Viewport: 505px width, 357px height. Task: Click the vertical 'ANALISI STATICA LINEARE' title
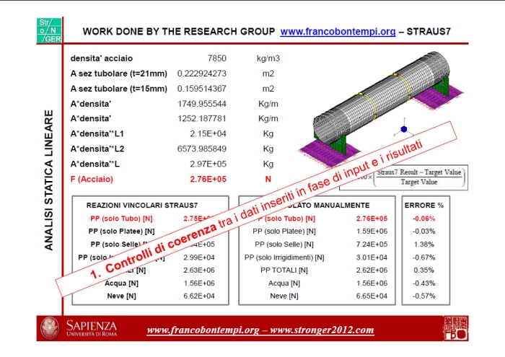click(x=49, y=180)
